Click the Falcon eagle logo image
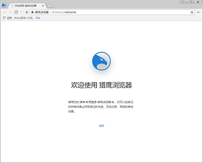Image resolution: width=203 pixels, height=163 pixels. tap(101, 61)
